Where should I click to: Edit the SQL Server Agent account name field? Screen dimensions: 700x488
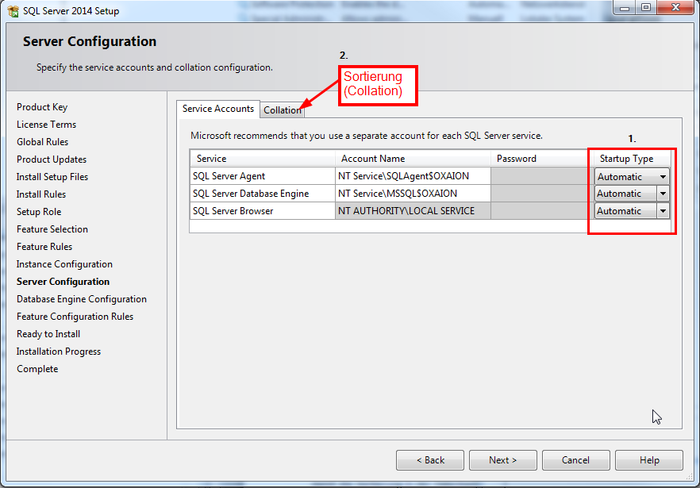pos(413,176)
